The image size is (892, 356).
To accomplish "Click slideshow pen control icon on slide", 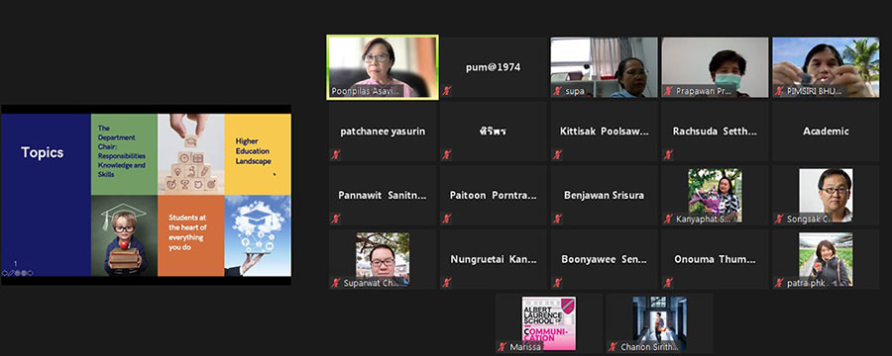I will click(x=11, y=273).
